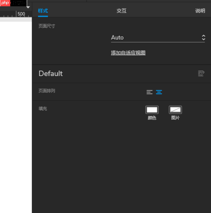Open the 说明 tab
211x213 pixels.
click(x=200, y=11)
